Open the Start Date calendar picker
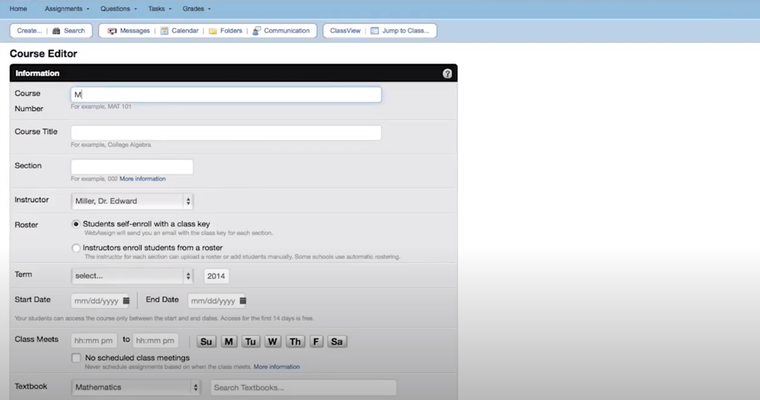 tap(126, 301)
